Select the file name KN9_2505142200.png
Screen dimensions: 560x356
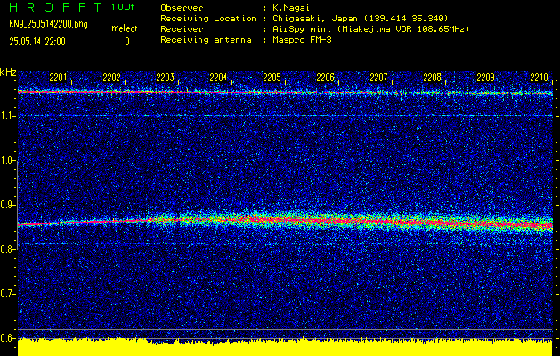(x=48, y=24)
